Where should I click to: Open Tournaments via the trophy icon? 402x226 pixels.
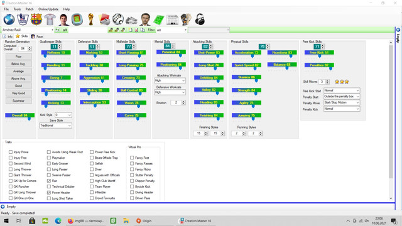90,19
